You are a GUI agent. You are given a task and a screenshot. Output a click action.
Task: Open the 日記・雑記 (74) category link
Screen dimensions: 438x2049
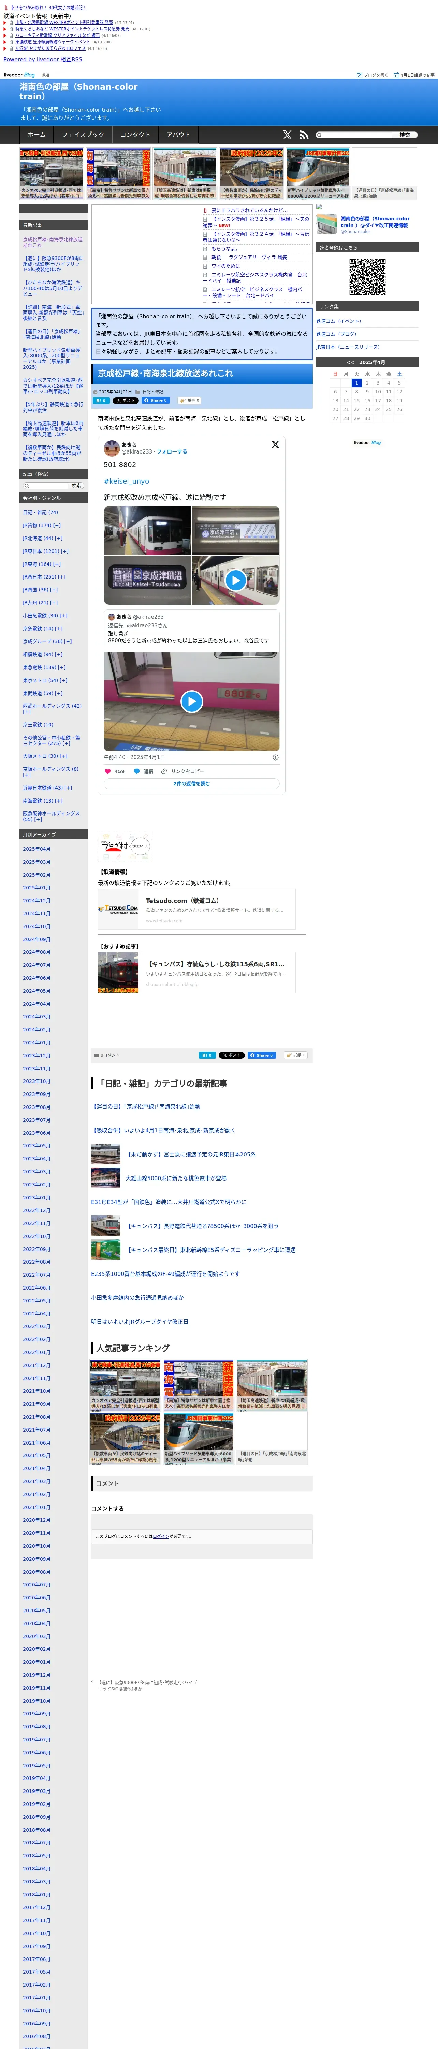click(x=41, y=512)
